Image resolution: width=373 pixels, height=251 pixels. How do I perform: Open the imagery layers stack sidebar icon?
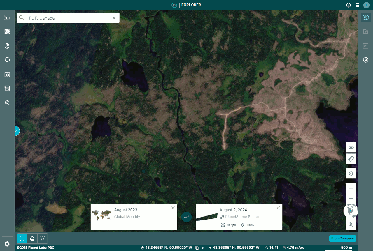7,17
